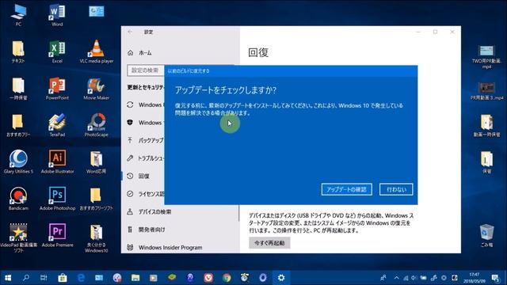The height and width of the screenshot is (285, 507).
Task: Show hidden system tray icons chevron
Action: (396, 278)
